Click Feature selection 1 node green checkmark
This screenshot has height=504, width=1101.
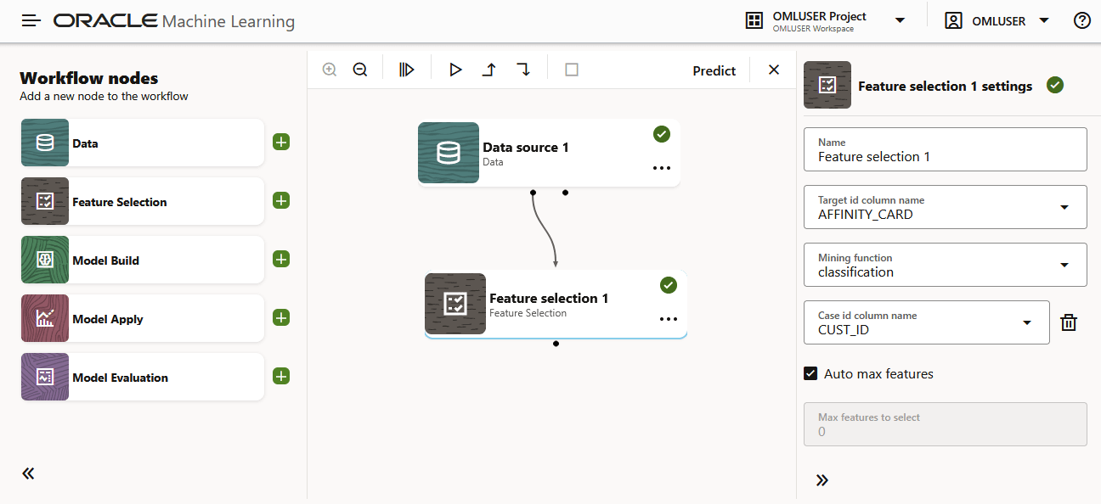(669, 285)
